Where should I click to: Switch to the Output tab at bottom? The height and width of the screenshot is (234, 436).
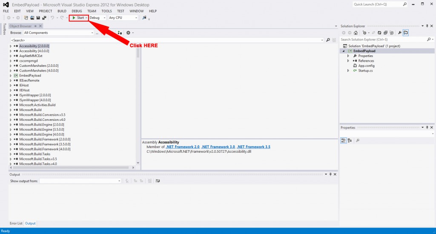pos(30,223)
